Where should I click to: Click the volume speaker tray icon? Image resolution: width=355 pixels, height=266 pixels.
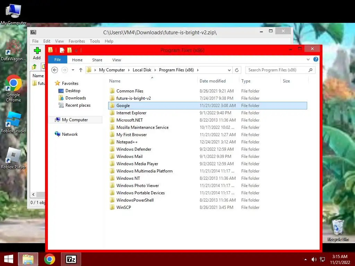tap(314, 259)
